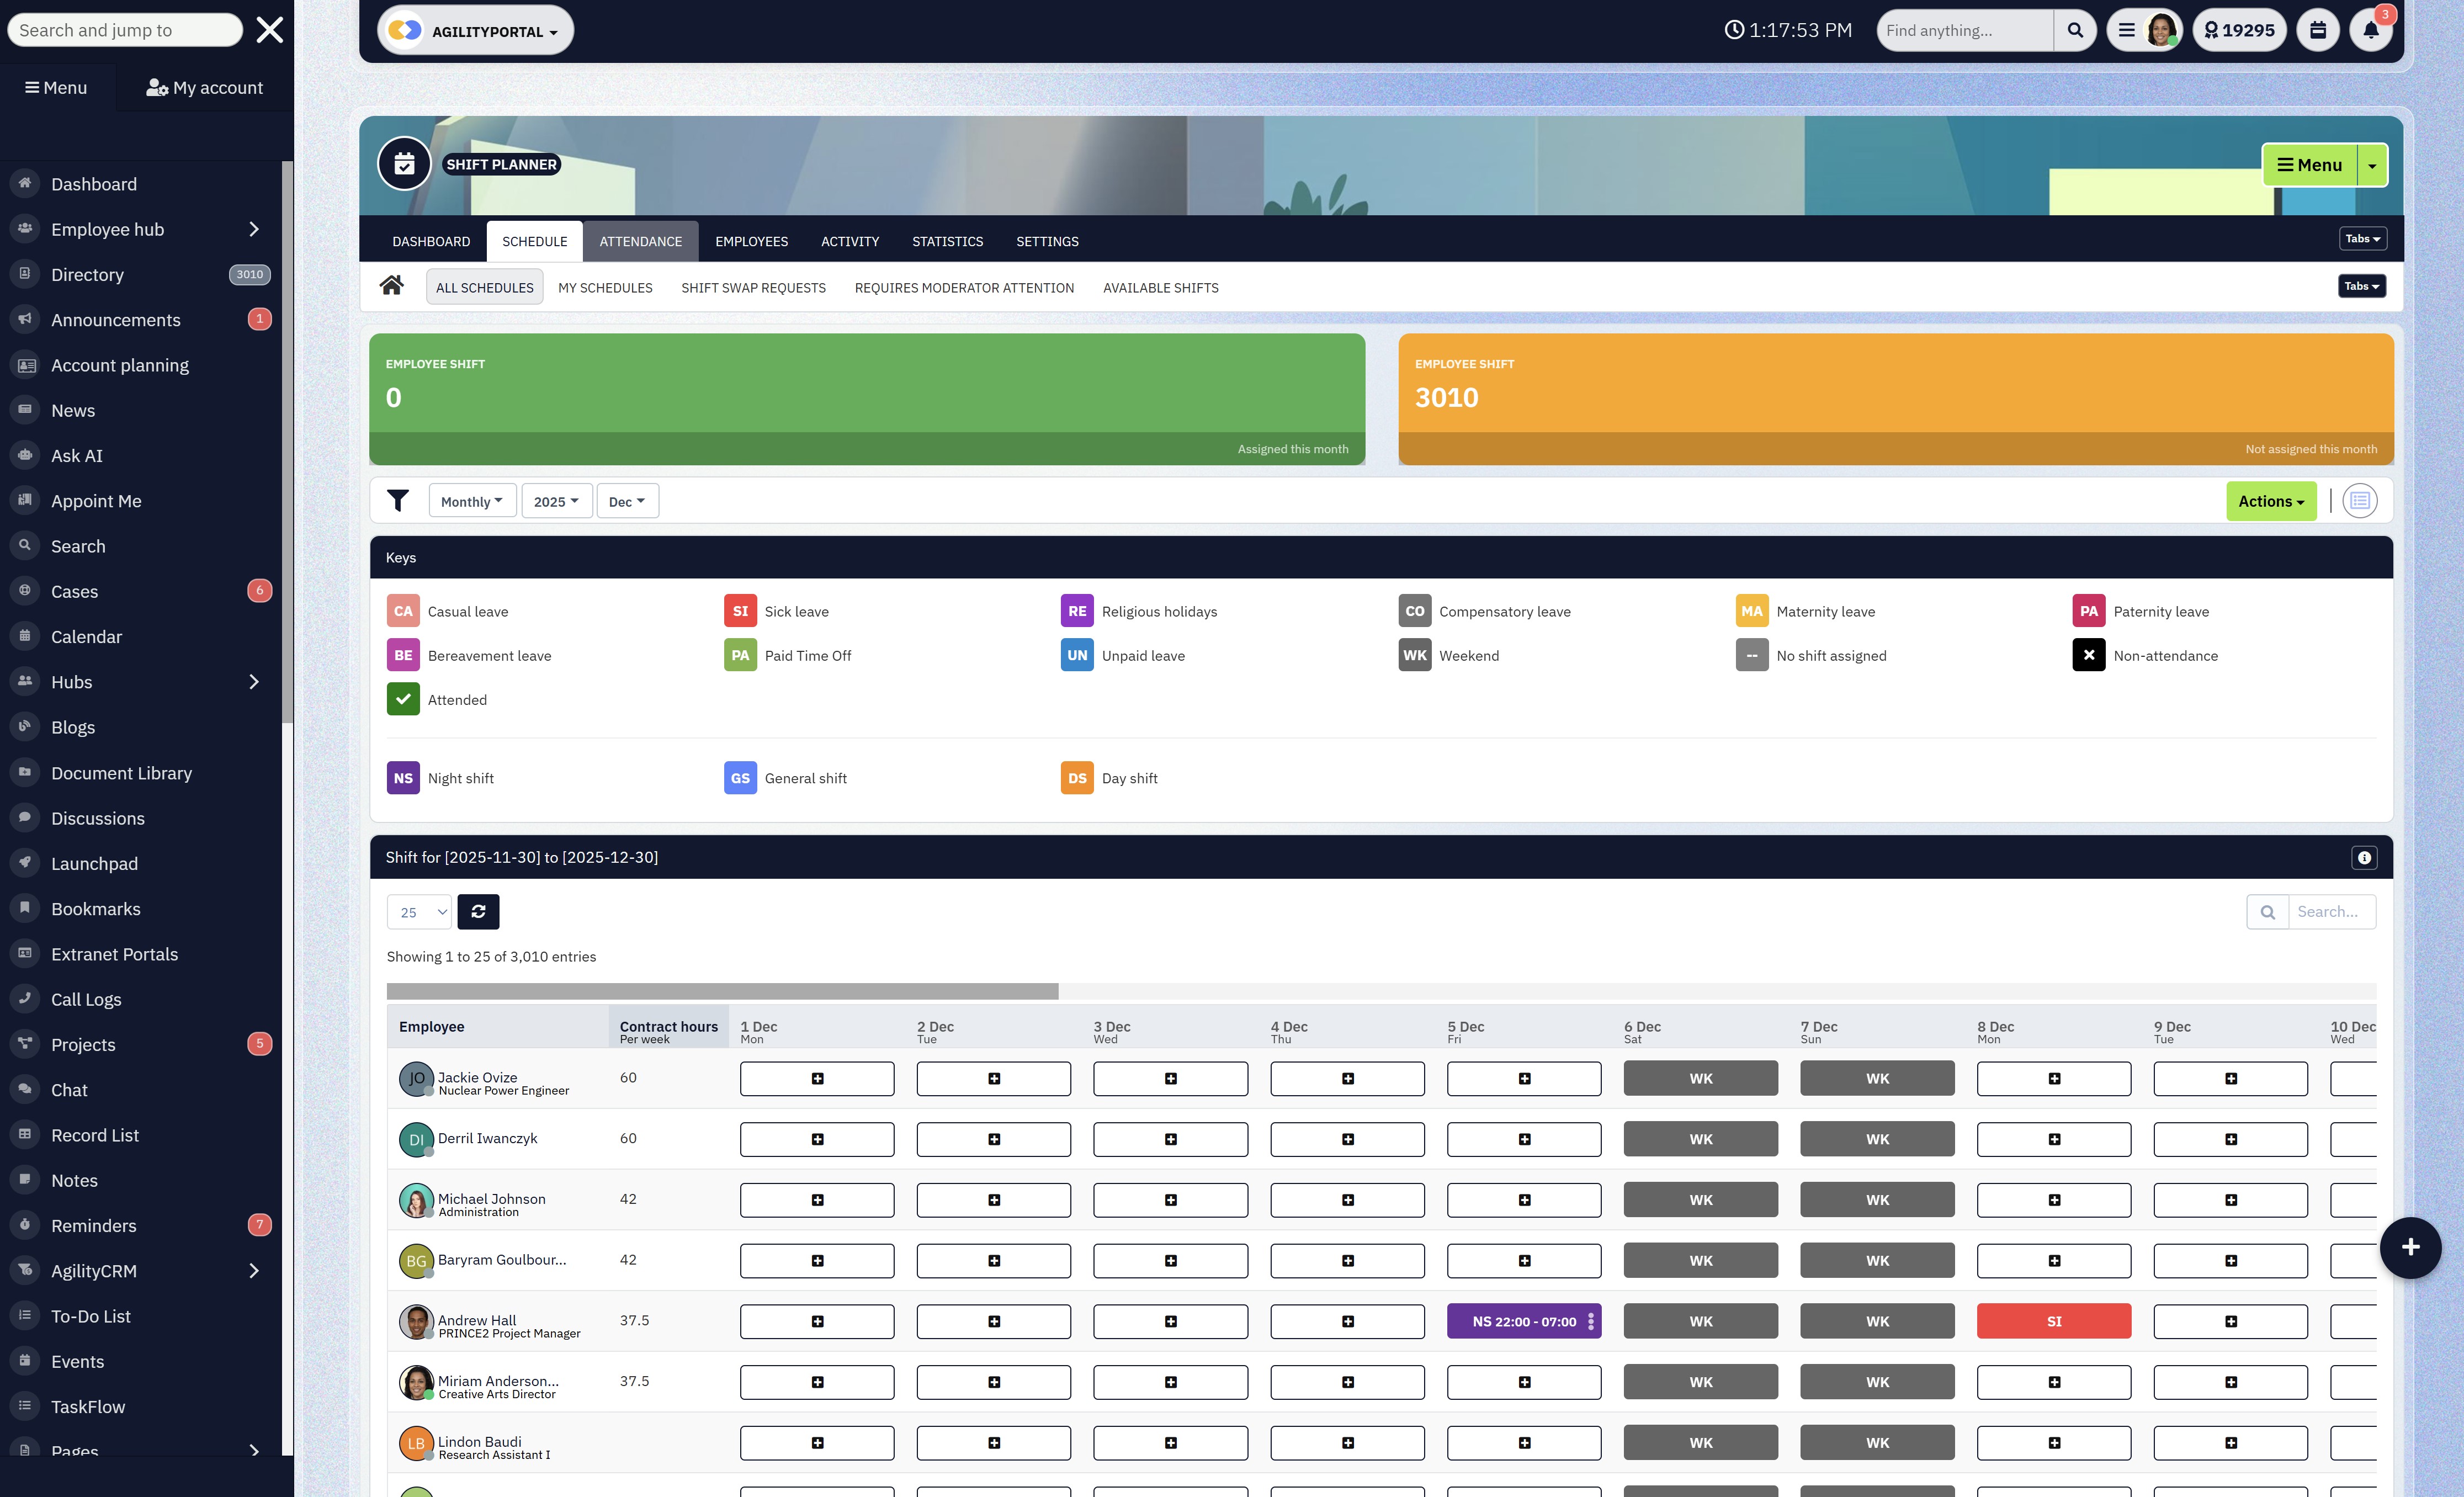
Task: Click the floating plus button to add a shift
Action: (x=2410, y=1247)
